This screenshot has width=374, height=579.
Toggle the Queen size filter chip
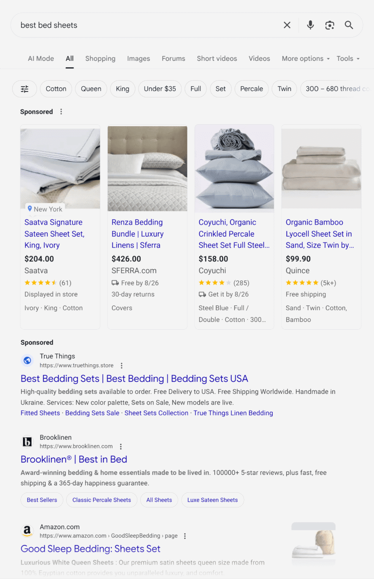click(91, 89)
